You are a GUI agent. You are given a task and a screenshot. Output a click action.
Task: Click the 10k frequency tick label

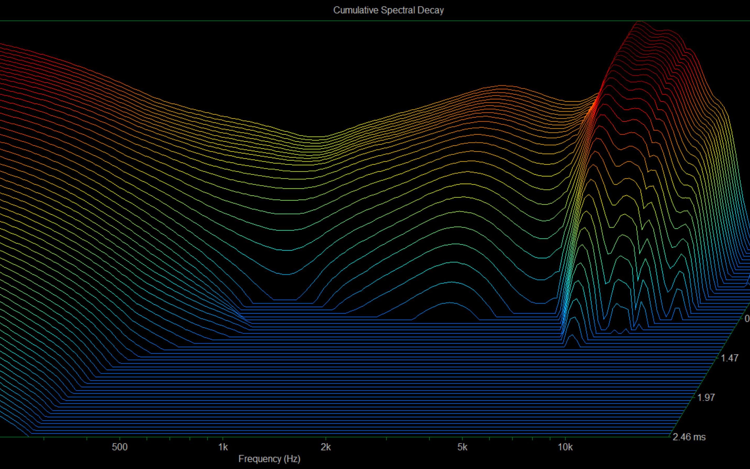pos(565,447)
